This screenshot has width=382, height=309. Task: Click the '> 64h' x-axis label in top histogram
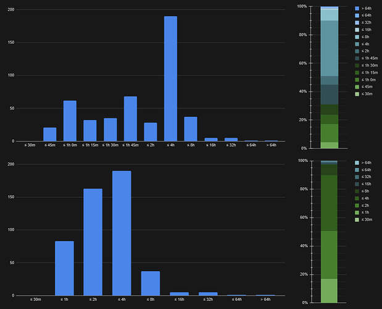coord(271,145)
